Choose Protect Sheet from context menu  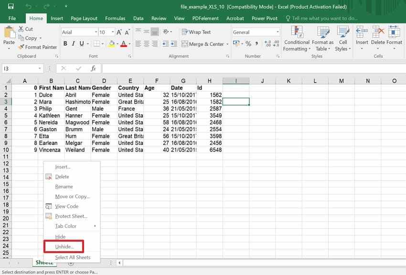click(72, 216)
